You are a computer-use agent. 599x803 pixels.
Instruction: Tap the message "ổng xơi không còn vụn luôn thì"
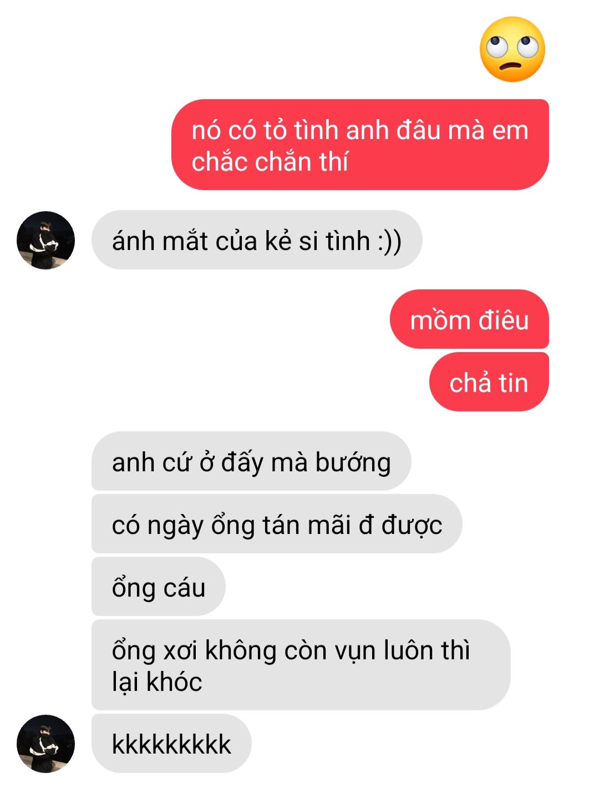(301, 665)
